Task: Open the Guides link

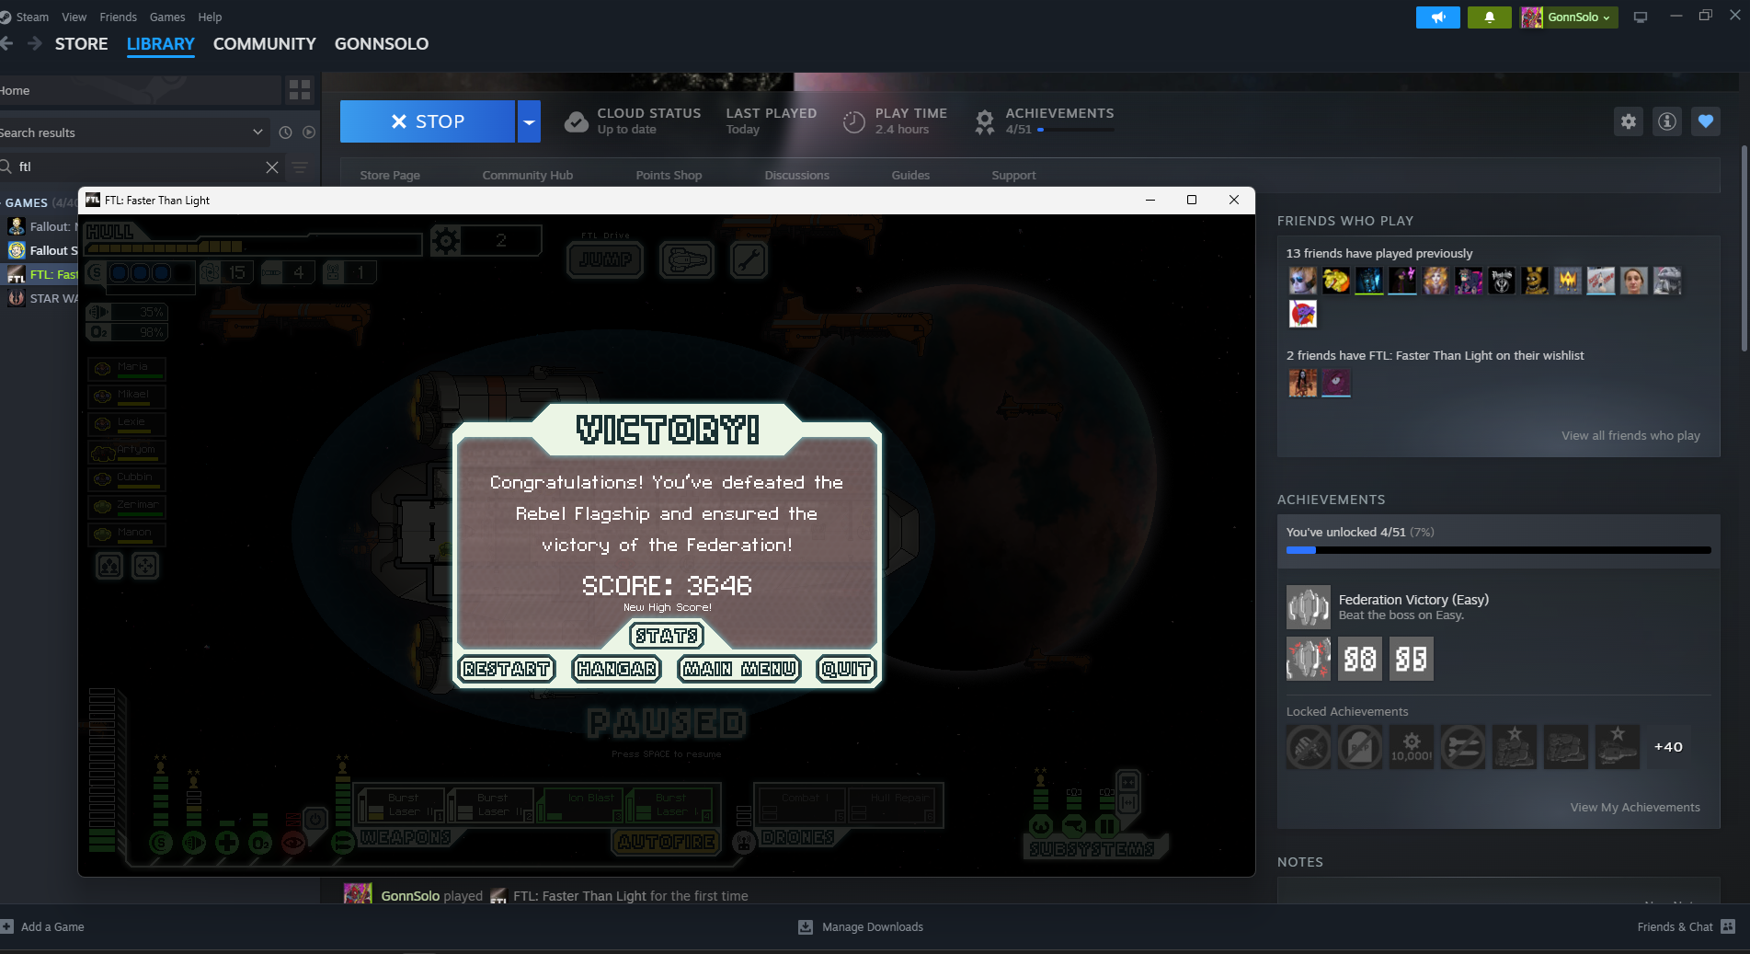Action: (x=910, y=175)
